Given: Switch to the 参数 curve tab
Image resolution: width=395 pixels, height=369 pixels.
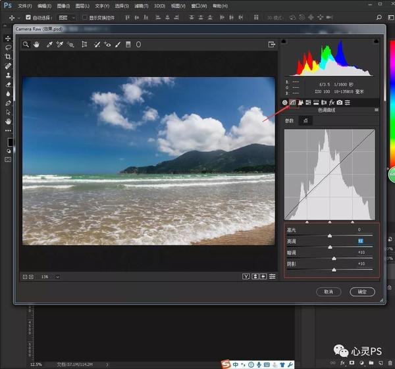Looking at the screenshot, I should tap(289, 121).
